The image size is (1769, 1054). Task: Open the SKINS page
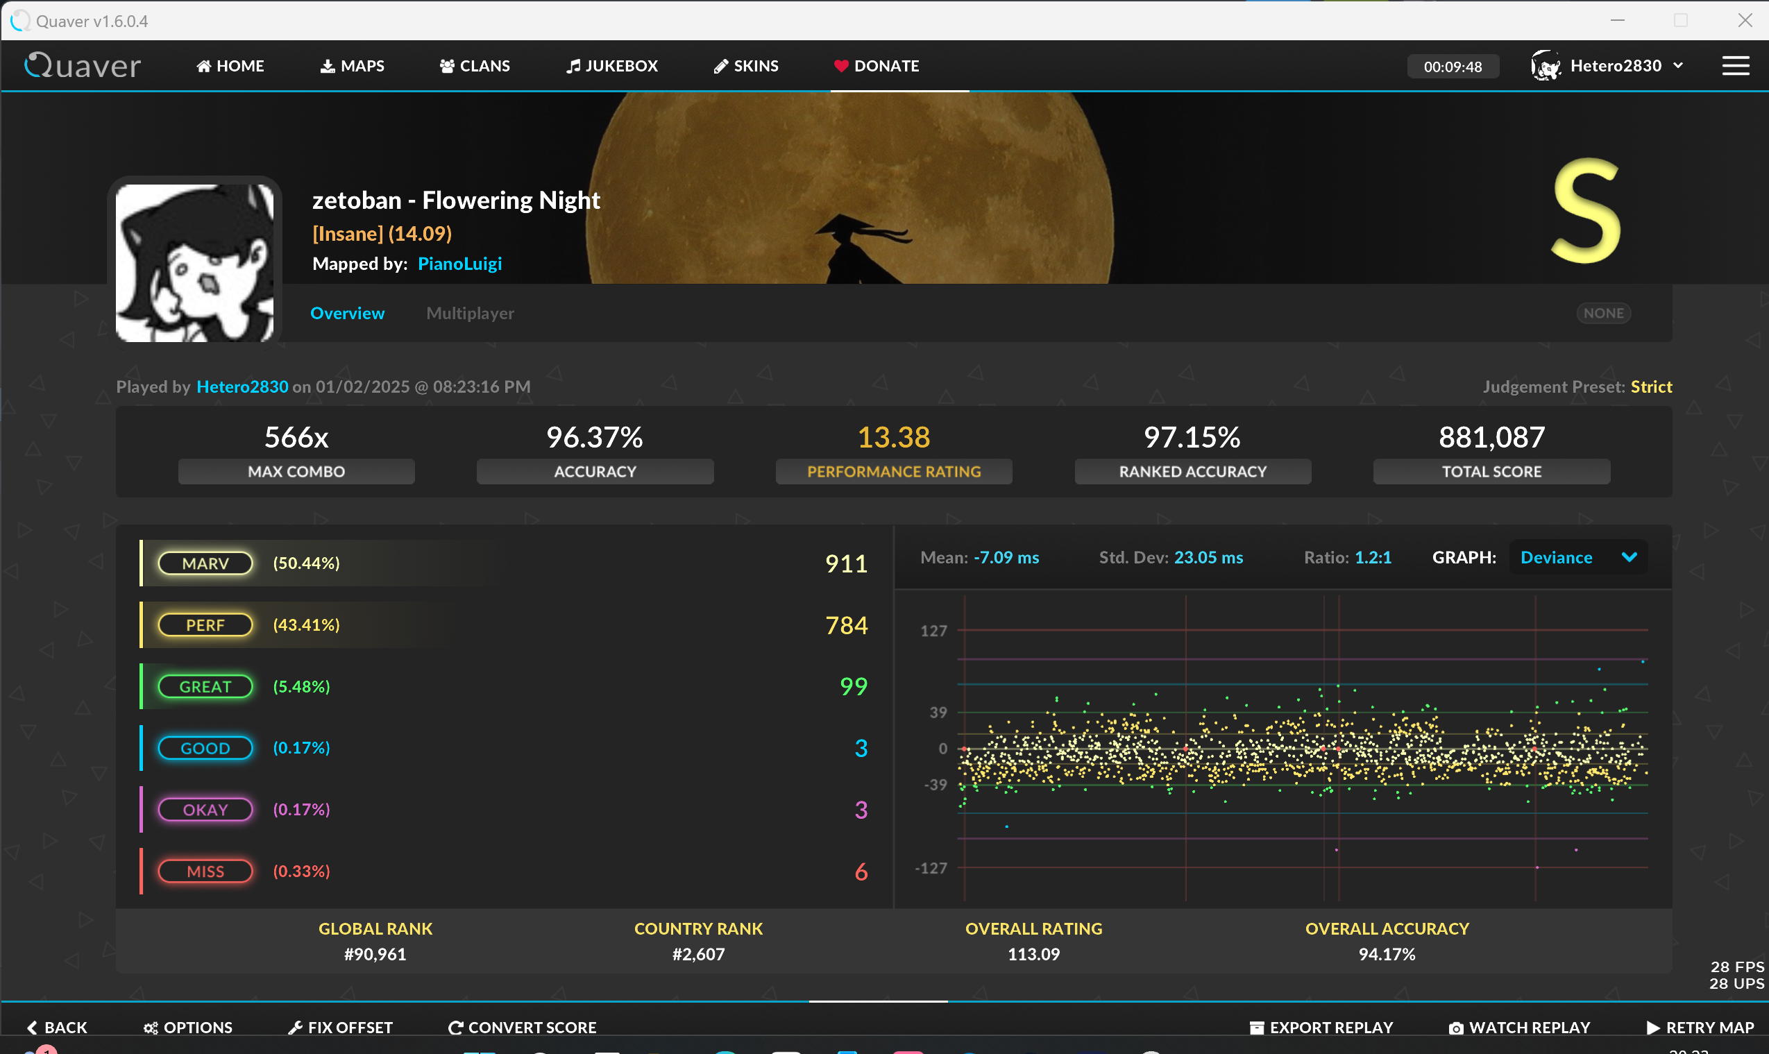[746, 66]
